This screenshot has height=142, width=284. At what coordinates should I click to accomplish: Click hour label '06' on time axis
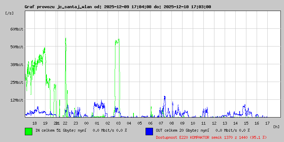150,123
